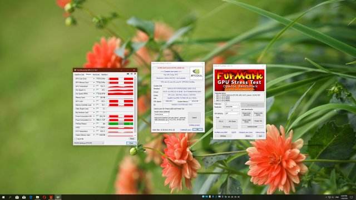Expand the Fan Speed (%) sensor dropdown
Viewport: 356px width, 200px height.
pyautogui.click(x=94, y=90)
